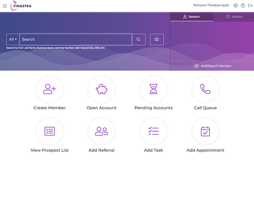Viewport: 254px width, 199px height.
Task: Open the hamburger navigation menu
Action: coord(5,6)
